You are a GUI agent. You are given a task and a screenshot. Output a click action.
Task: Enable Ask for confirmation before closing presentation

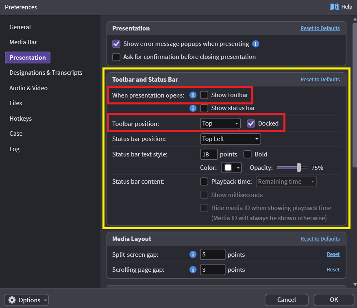point(116,57)
